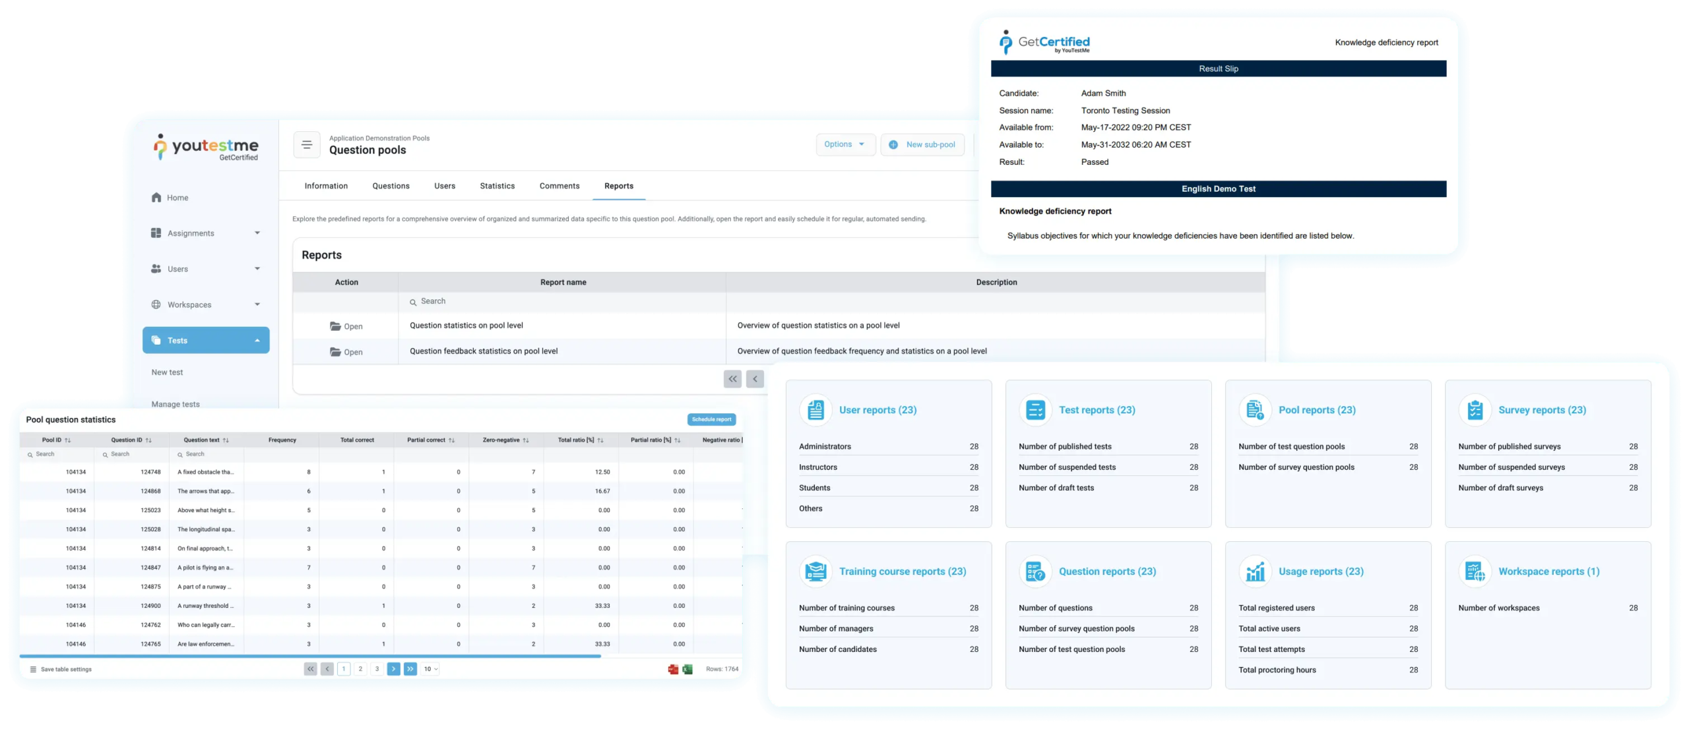1689x729 pixels.
Task: Export table with the Excel icon
Action: (x=687, y=669)
